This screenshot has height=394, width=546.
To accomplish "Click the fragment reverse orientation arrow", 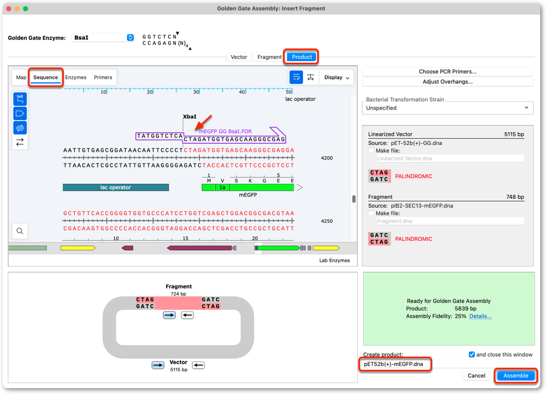I will tap(187, 316).
